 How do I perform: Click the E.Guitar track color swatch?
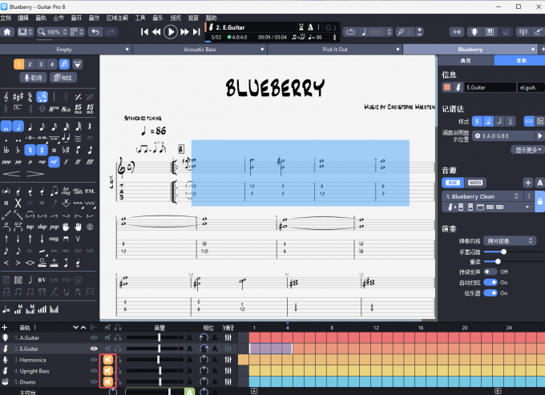[x=446, y=87]
